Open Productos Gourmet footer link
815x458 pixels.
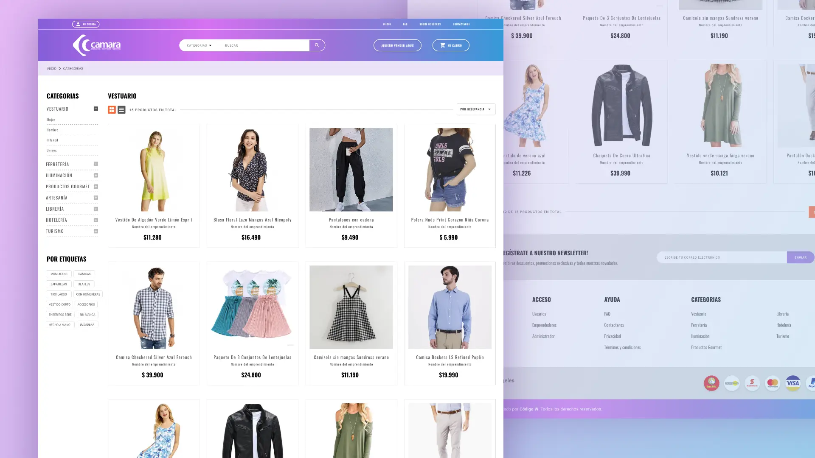pyautogui.click(x=706, y=347)
